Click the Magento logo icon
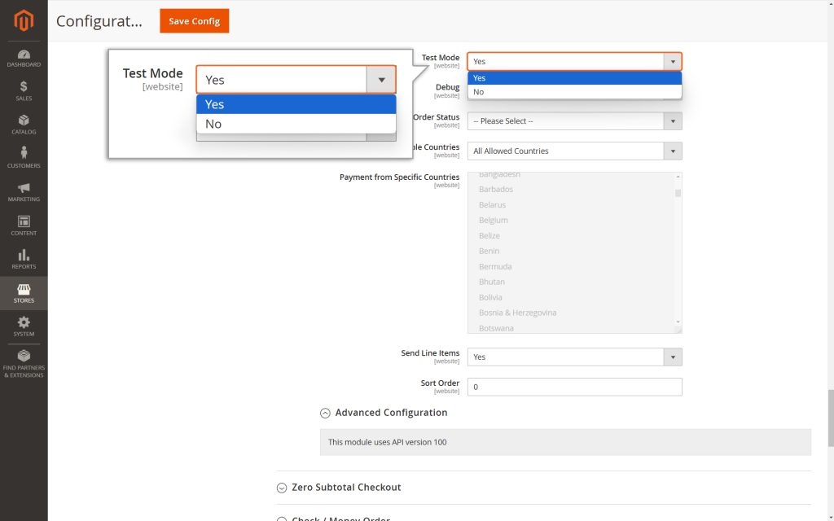Image resolution: width=834 pixels, height=521 pixels. point(24,20)
